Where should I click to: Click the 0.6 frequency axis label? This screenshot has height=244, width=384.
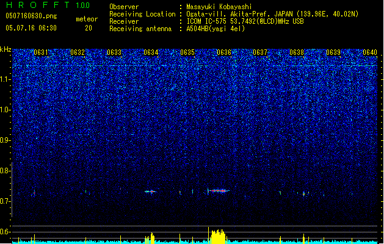pyautogui.click(x=5, y=232)
